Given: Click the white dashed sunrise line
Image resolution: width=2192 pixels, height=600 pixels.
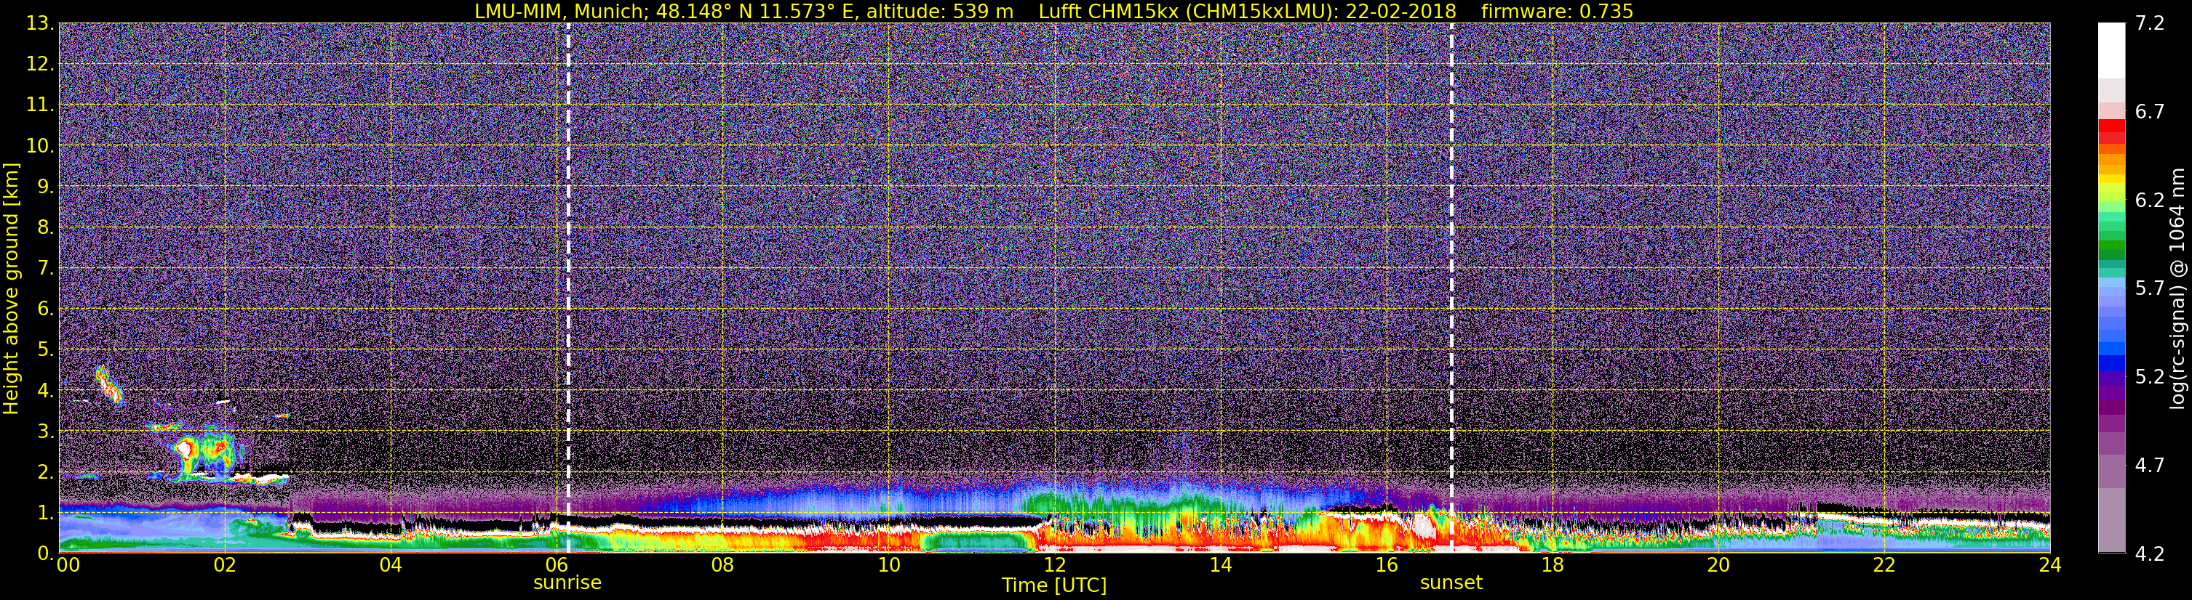Looking at the screenshot, I should (567, 287).
